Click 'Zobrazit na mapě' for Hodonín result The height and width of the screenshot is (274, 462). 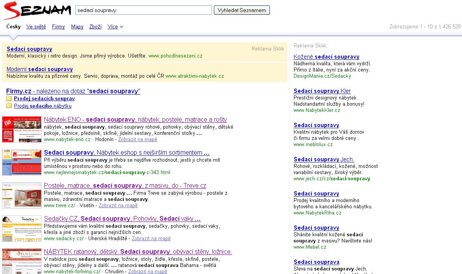(138, 139)
